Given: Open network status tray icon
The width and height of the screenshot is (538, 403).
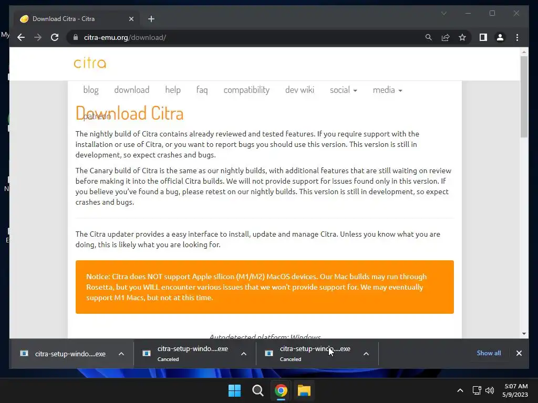Looking at the screenshot, I should pos(477,390).
